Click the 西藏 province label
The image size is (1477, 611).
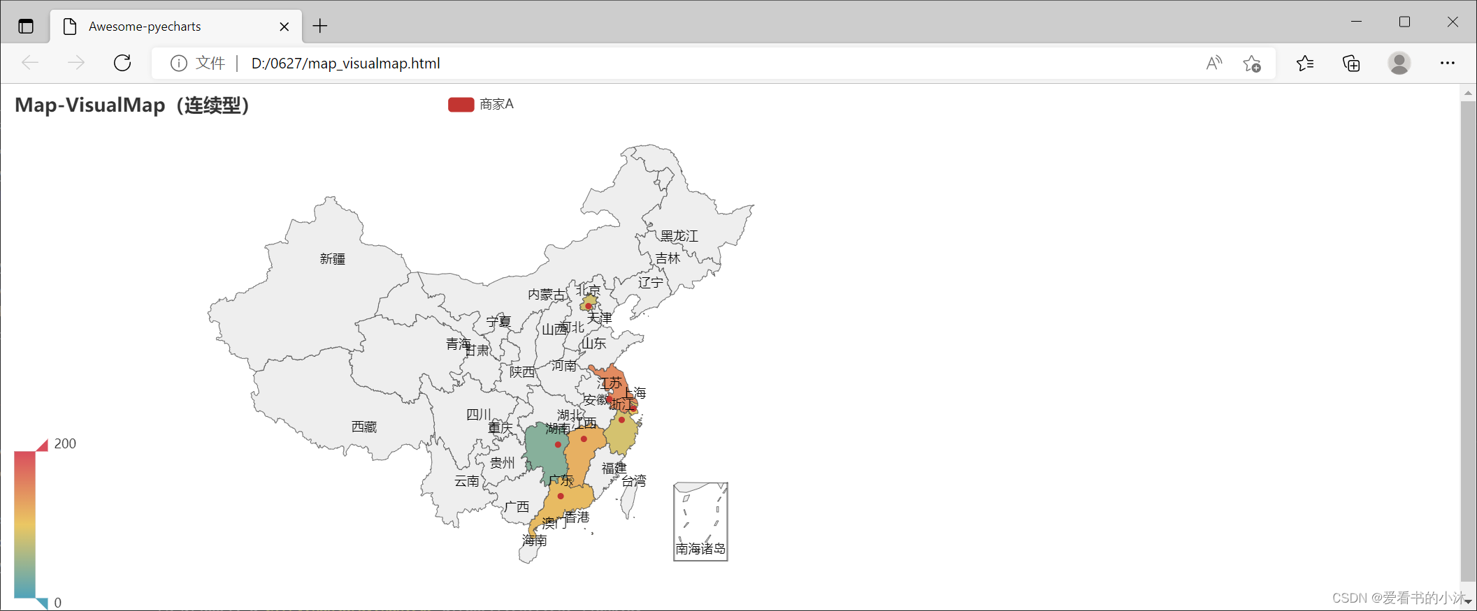(x=364, y=427)
